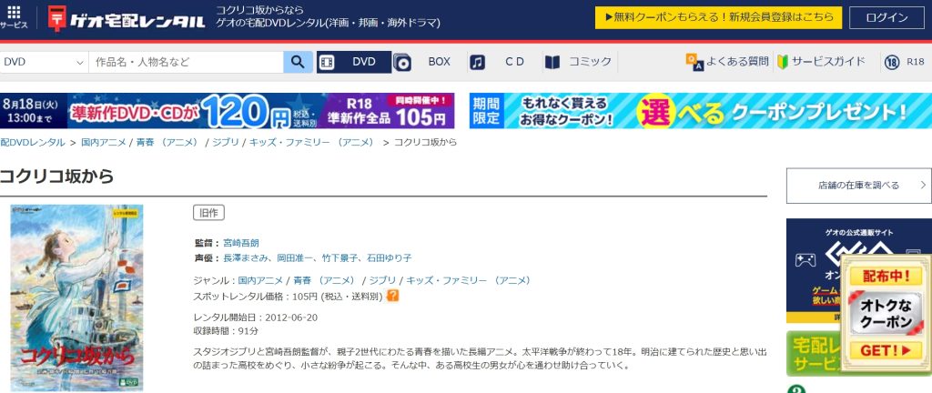Click the CD music note icon
The width and height of the screenshot is (932, 393).
click(x=477, y=62)
